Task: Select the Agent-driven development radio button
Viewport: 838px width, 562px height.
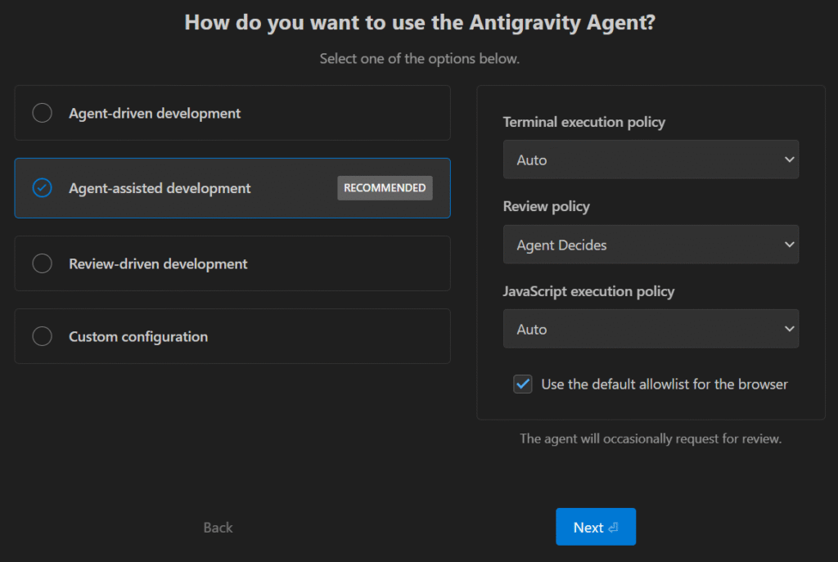Action: [x=42, y=113]
